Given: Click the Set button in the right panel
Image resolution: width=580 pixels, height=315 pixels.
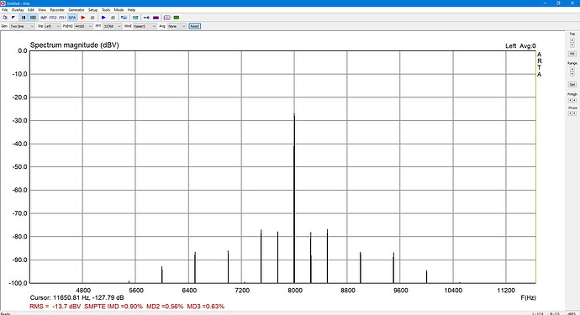Looking at the screenshot, I should pos(572,84).
